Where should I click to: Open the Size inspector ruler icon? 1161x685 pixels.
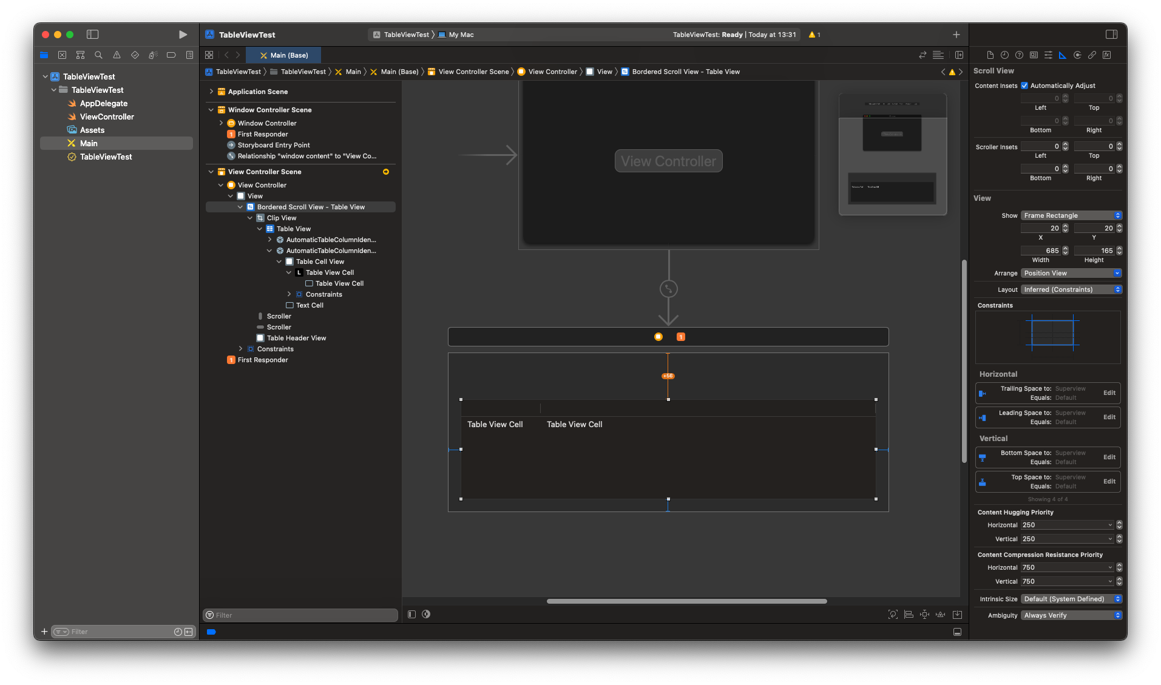[x=1063, y=55]
